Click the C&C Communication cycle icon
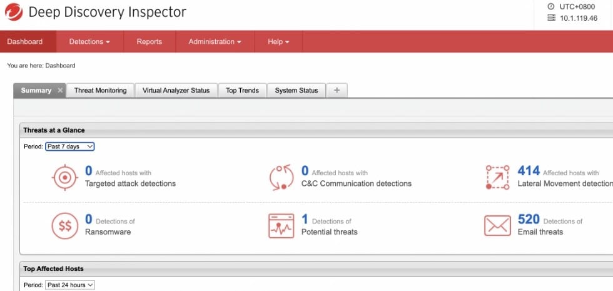 [281, 178]
